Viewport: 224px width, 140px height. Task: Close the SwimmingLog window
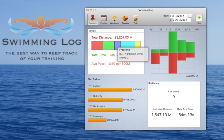[88, 10]
